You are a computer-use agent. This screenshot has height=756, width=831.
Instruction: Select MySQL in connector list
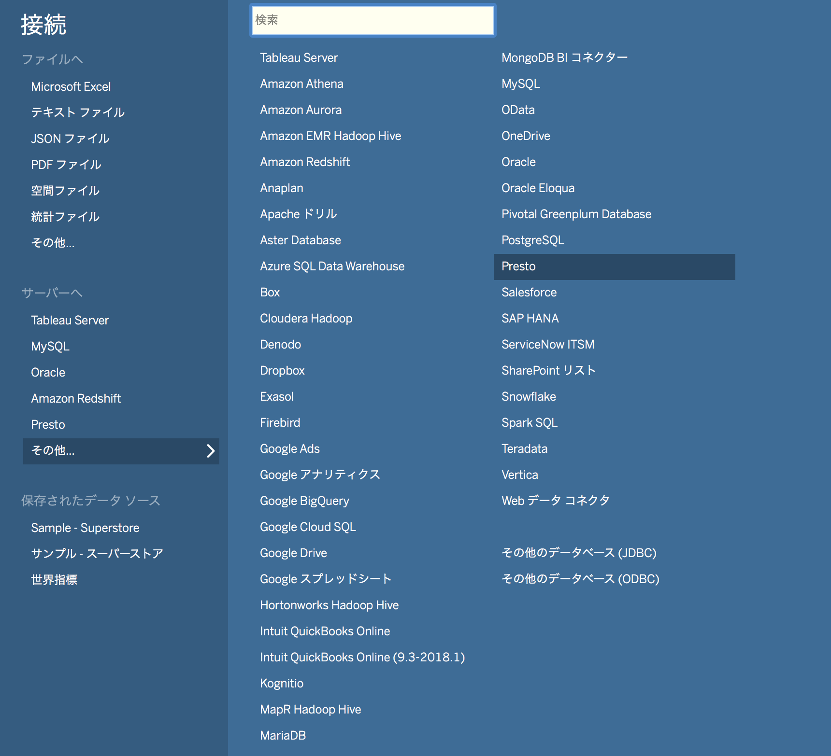coord(521,84)
